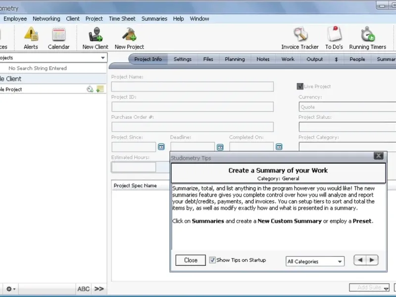Open the Add Suite dropdown button
The height and width of the screenshot is (297, 396).
(369, 288)
